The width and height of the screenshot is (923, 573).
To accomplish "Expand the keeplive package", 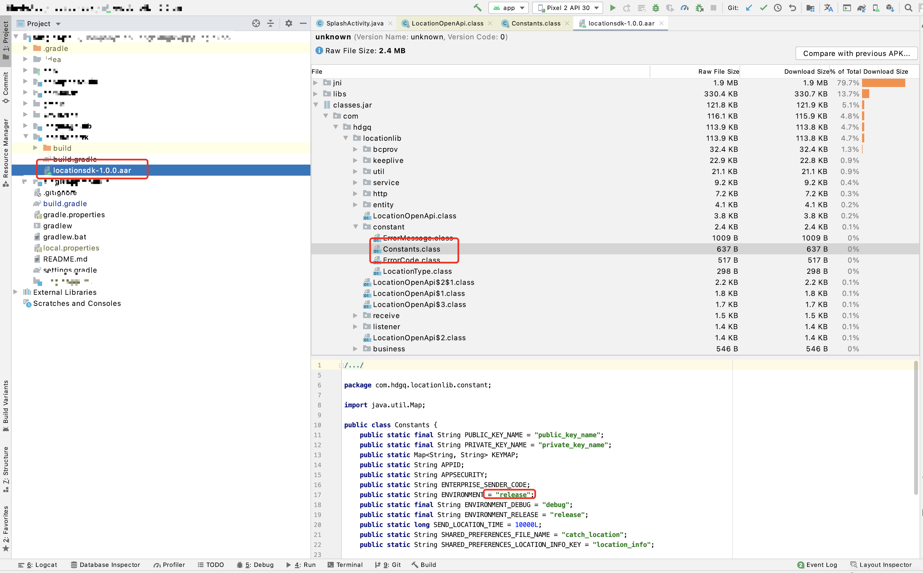I will [x=355, y=160].
